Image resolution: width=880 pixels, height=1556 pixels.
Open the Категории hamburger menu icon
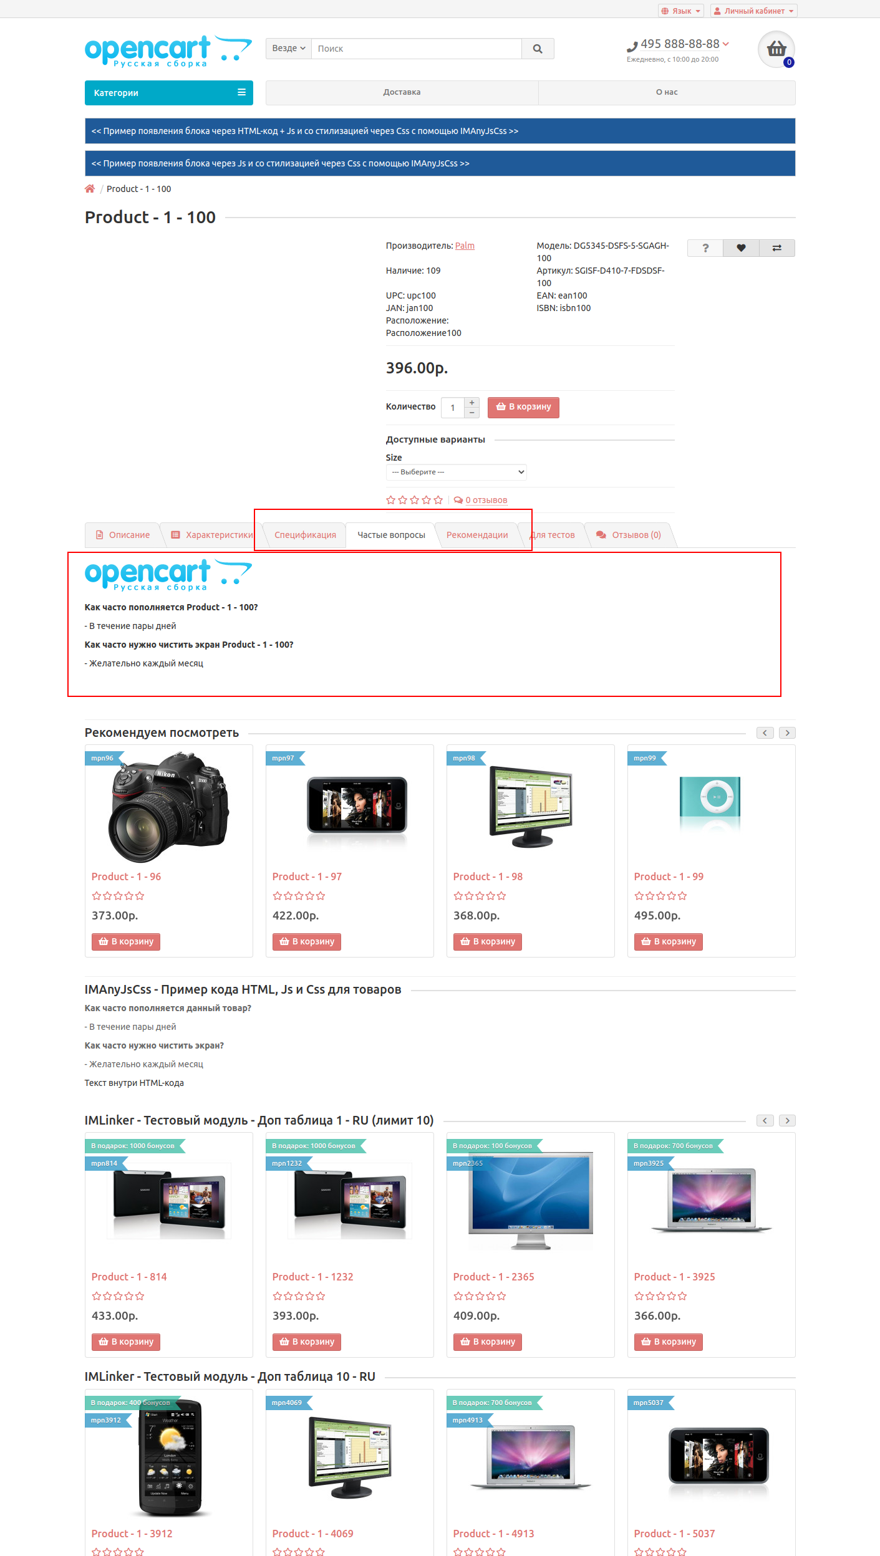point(241,92)
